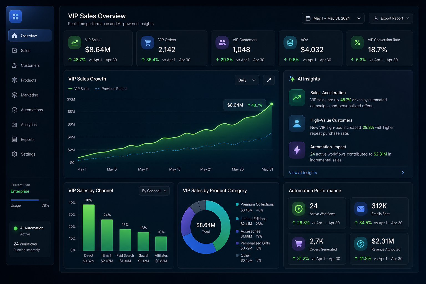Open the Automations menu item
The image size is (426, 284).
click(30, 110)
